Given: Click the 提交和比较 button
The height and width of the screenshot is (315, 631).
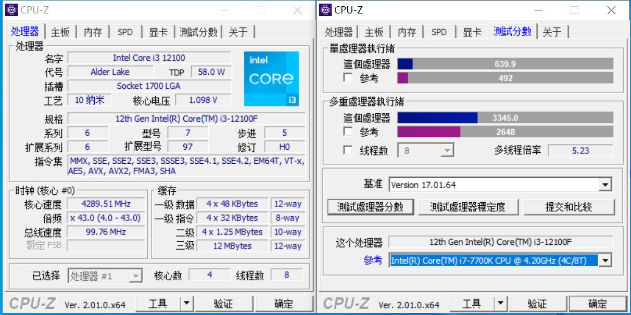Looking at the screenshot, I should [570, 206].
